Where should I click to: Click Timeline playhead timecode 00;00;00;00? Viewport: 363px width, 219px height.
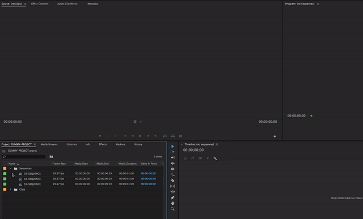pos(193,150)
